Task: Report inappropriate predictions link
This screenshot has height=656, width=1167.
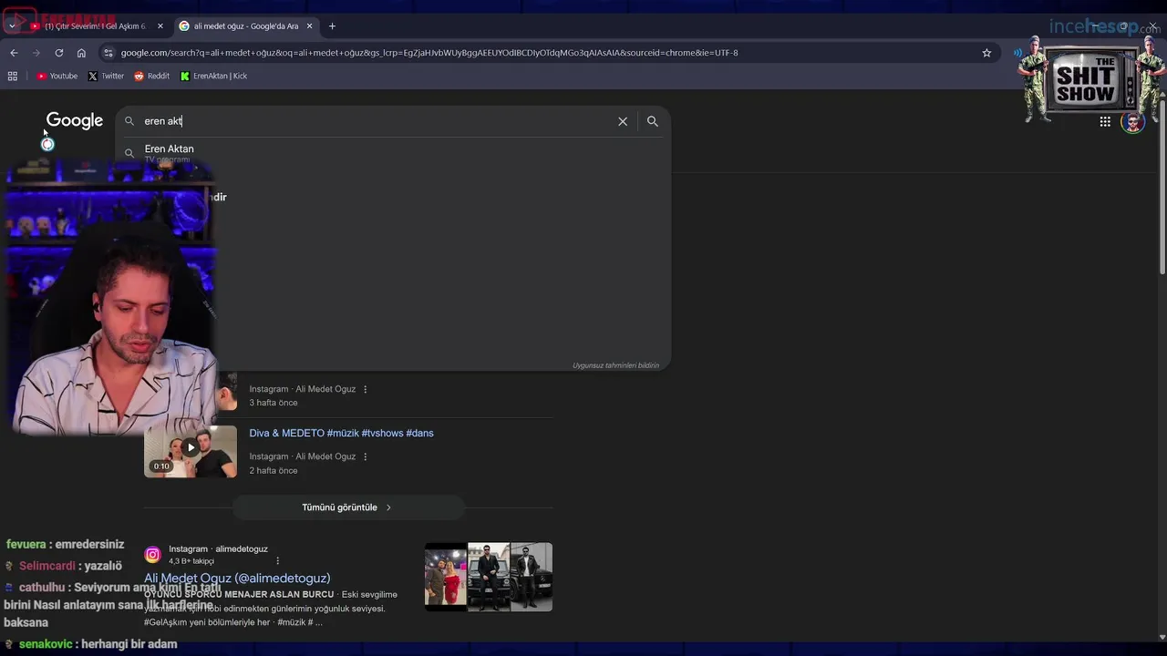Action: [615, 365]
